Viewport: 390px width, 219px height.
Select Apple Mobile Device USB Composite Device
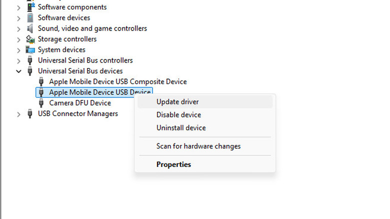pyautogui.click(x=117, y=81)
